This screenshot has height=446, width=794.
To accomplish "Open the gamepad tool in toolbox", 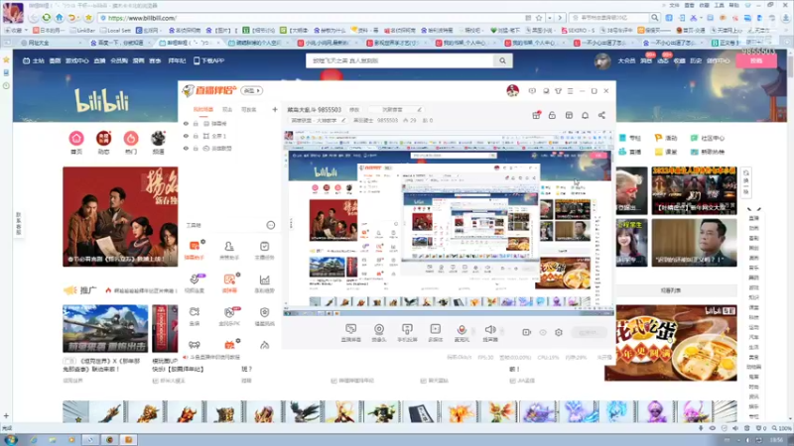I will 195,345.
